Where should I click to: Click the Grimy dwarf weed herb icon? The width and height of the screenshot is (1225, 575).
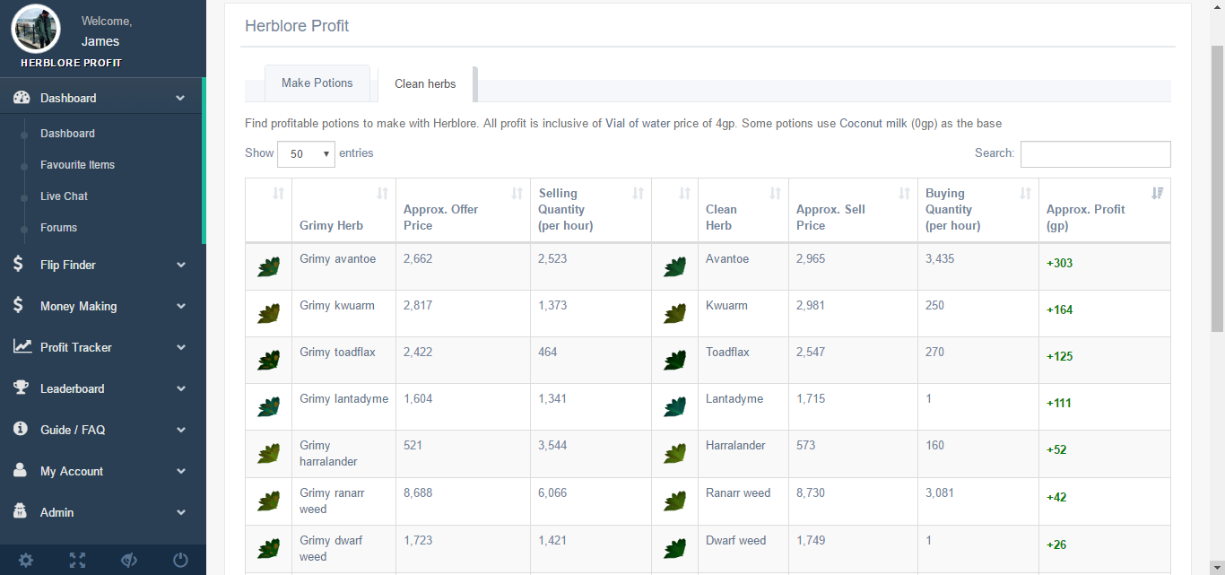(268, 549)
